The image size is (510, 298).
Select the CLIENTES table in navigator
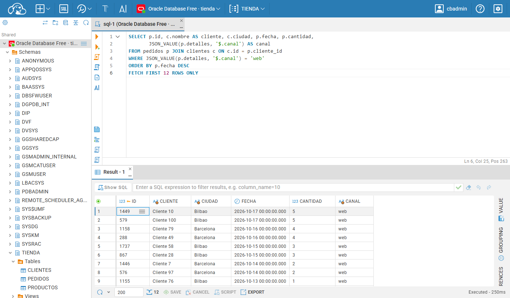[39, 270]
